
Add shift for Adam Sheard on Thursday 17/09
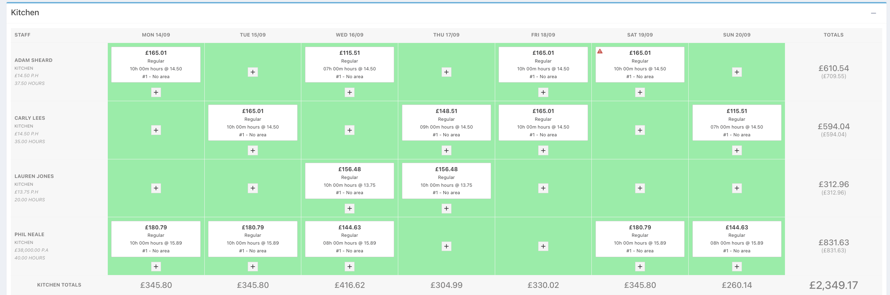(446, 72)
